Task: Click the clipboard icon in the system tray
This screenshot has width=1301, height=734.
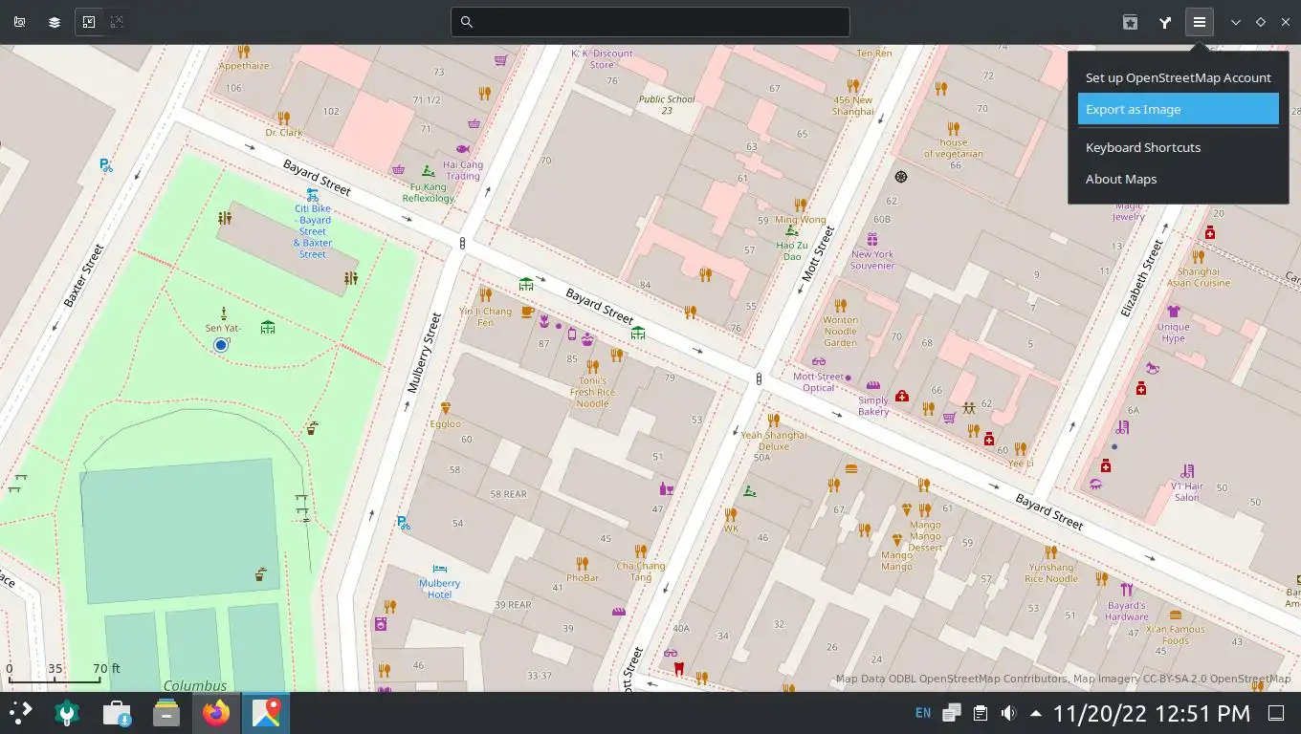Action: tap(981, 713)
